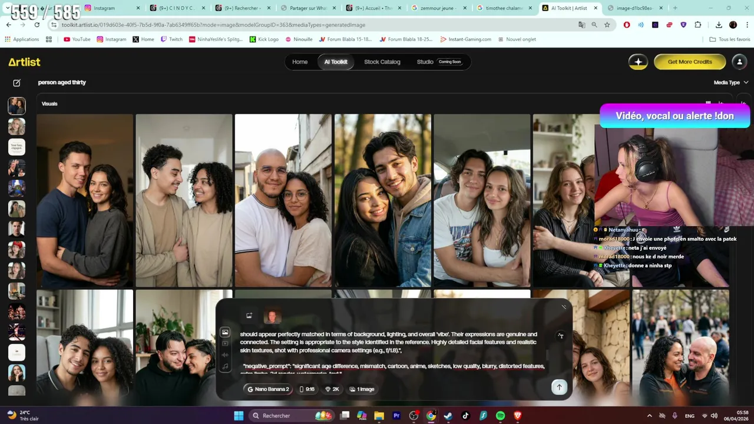Open the couple image with bald man in glasses
This screenshot has height=424, width=754.
coord(283,200)
